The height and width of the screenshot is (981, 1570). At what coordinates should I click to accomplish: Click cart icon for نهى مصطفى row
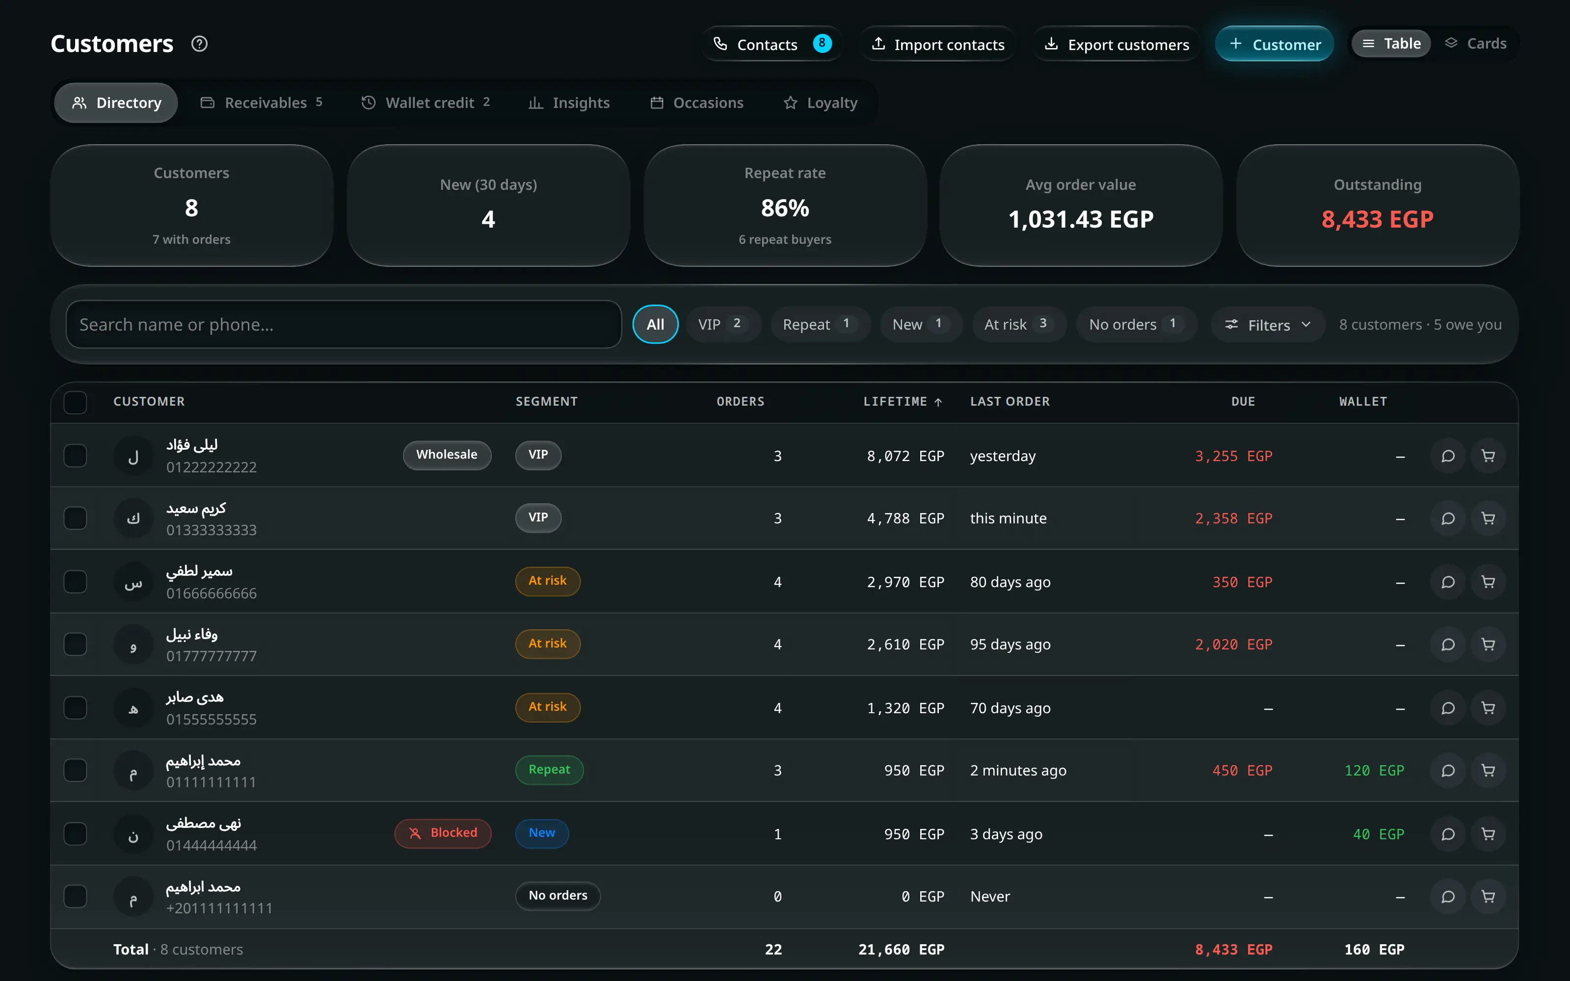click(1488, 834)
